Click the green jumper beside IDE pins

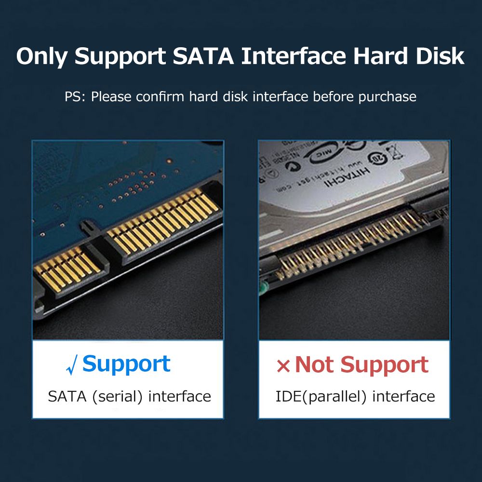click(264, 286)
